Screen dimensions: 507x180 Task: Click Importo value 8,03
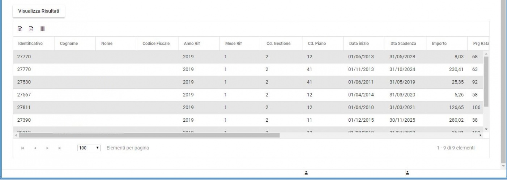[459, 57]
